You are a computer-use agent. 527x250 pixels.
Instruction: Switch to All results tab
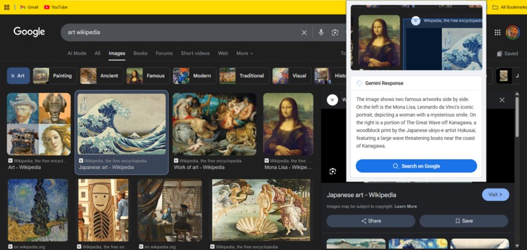coord(97,53)
